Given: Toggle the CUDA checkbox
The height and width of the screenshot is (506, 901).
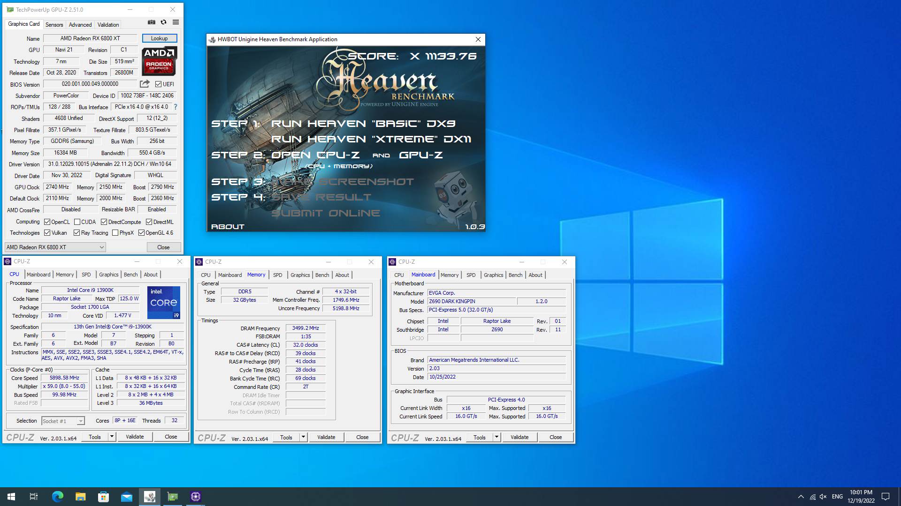Looking at the screenshot, I should [x=77, y=222].
